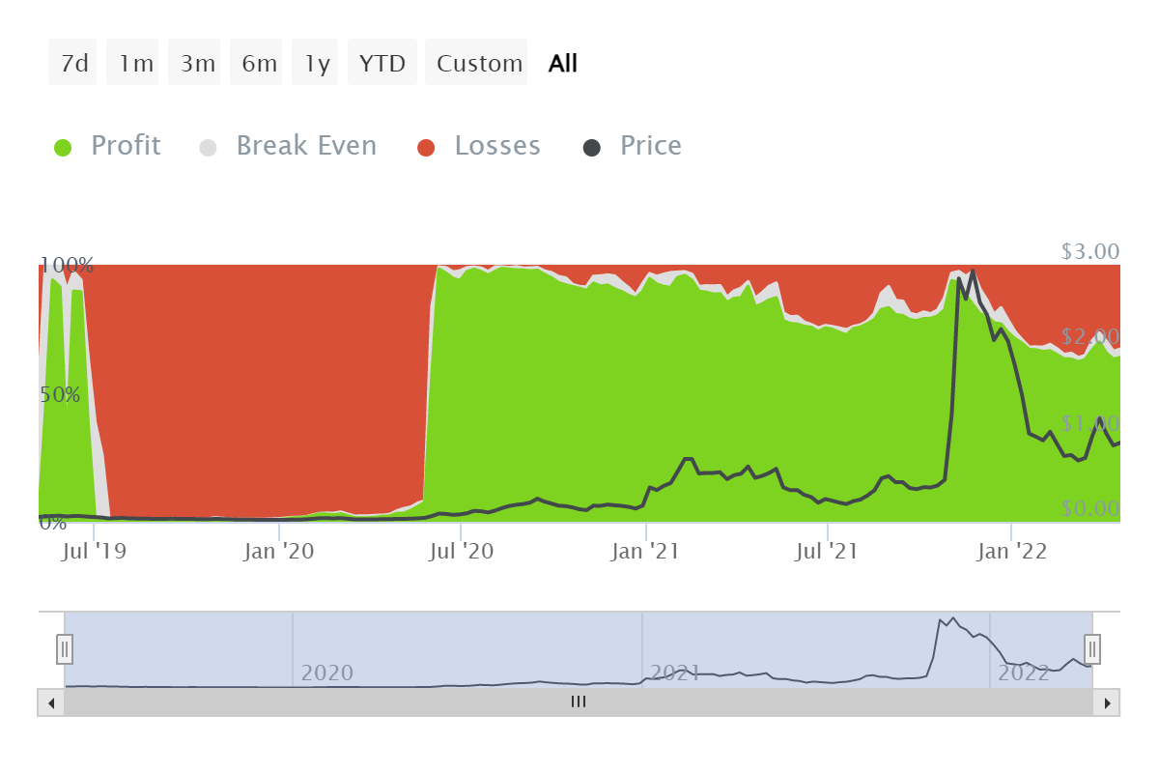Hide the Losses series via label
The height and width of the screenshot is (773, 1159).
coord(497,146)
